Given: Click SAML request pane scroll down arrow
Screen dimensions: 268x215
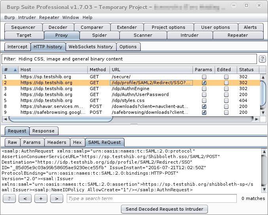Looking at the screenshot, I should click(264, 189).
